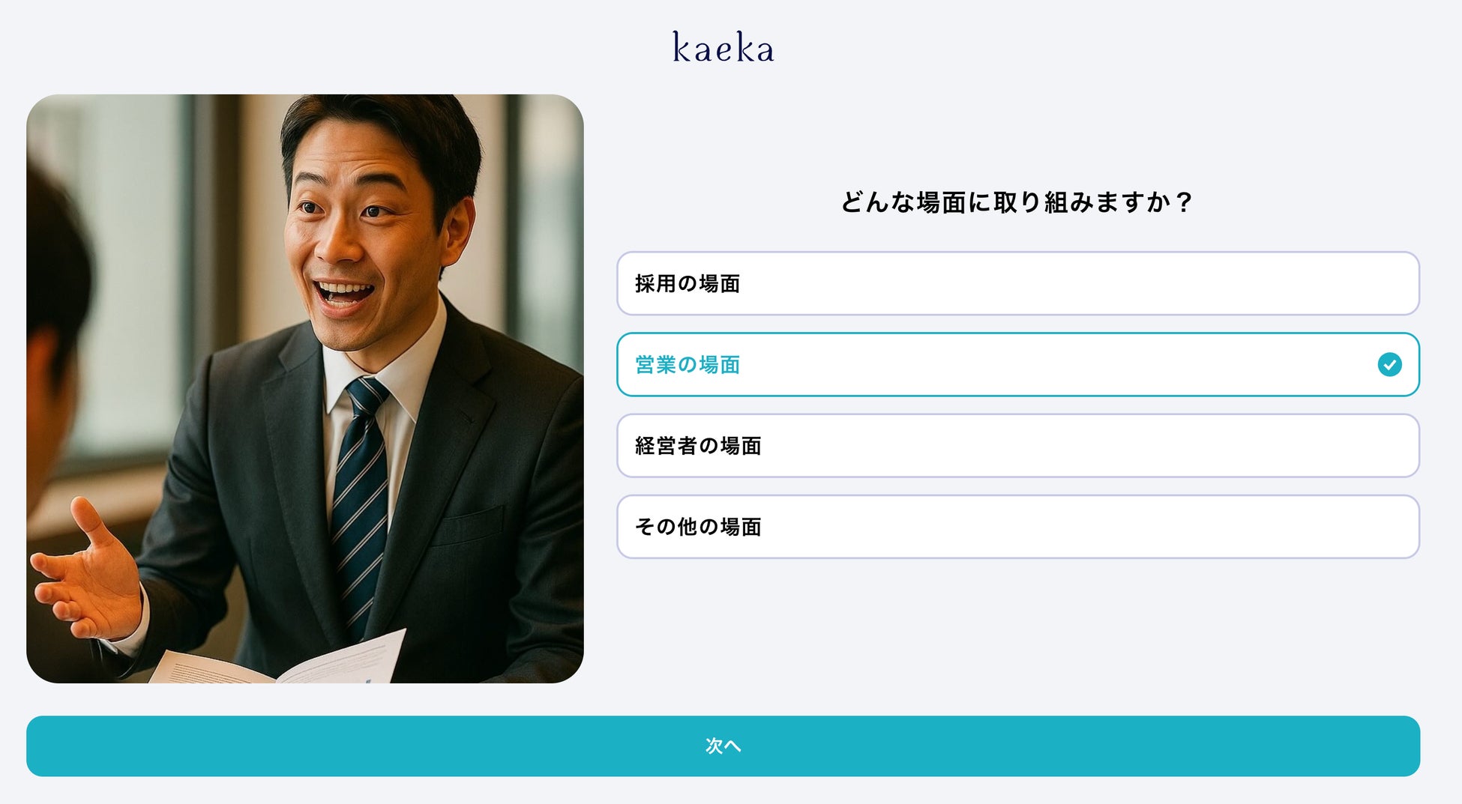The image size is (1462, 804).
Task: Click the striped necktie in the photo
Action: point(361,502)
